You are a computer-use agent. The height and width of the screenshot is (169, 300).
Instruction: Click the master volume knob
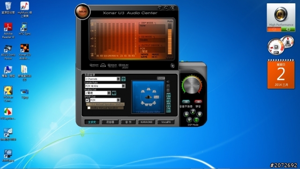click(x=192, y=85)
